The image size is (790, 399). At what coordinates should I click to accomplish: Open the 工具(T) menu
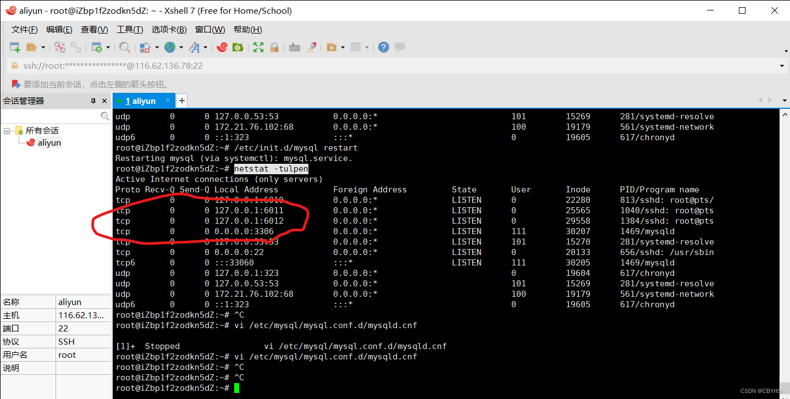130,29
